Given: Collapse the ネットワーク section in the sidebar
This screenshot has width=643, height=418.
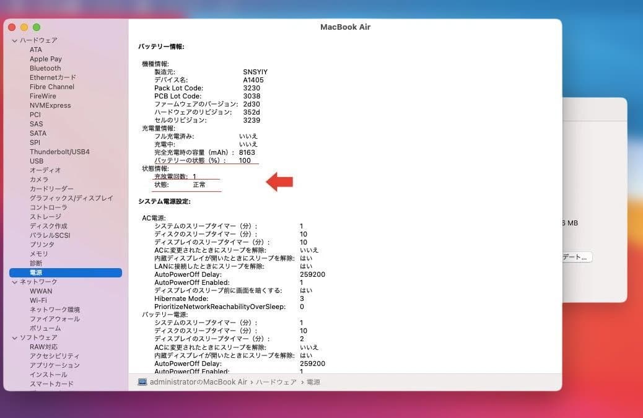Looking at the screenshot, I should tap(14, 282).
